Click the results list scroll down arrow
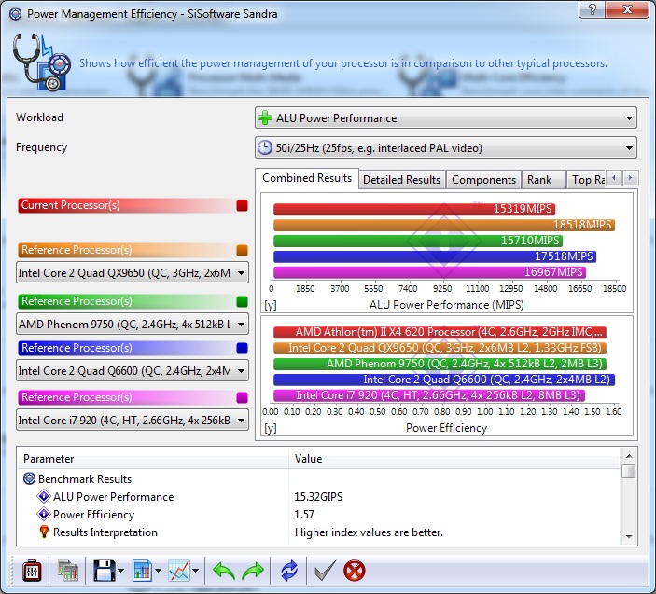This screenshot has height=594, width=656. (629, 537)
